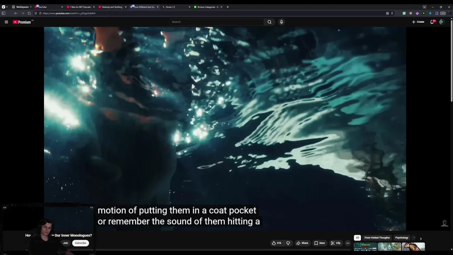453x255 pixels.
Task: Reload the current page
Action: pyautogui.click(x=29, y=13)
